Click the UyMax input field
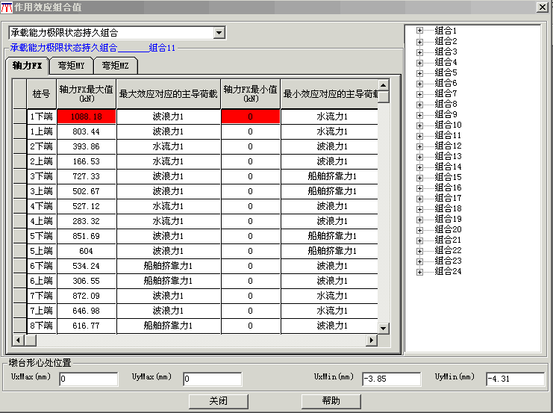The width and height of the screenshot is (553, 413). [212, 379]
